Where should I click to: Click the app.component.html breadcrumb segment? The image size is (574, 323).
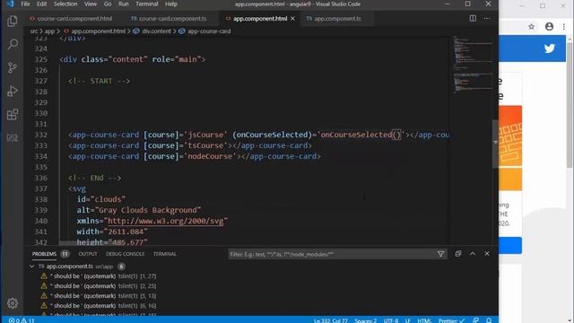98,31
